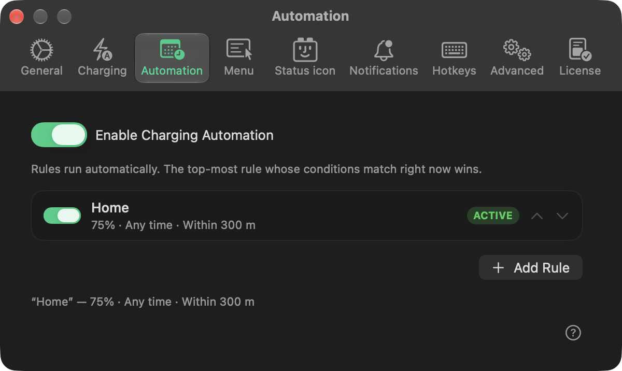Click the help question mark button
The width and height of the screenshot is (622, 371).
[x=573, y=333]
